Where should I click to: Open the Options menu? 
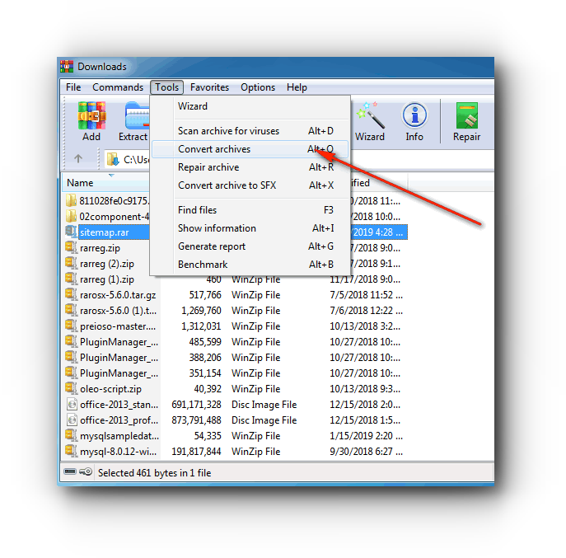(258, 87)
